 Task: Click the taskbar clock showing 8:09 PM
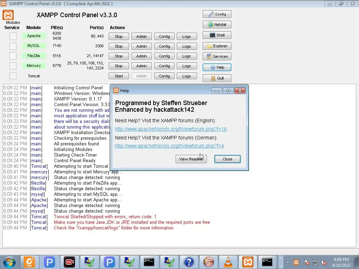pos(341,262)
